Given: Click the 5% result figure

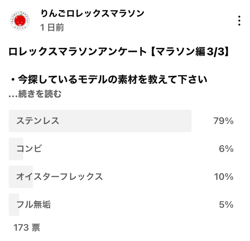Looking at the screenshot, I should (226, 204).
